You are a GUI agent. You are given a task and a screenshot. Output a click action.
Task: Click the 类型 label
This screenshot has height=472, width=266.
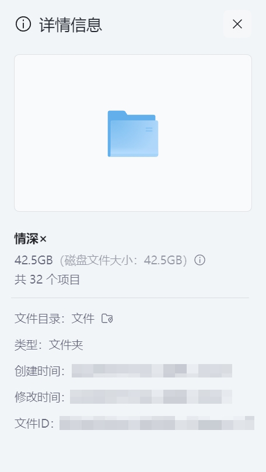[x=26, y=345]
